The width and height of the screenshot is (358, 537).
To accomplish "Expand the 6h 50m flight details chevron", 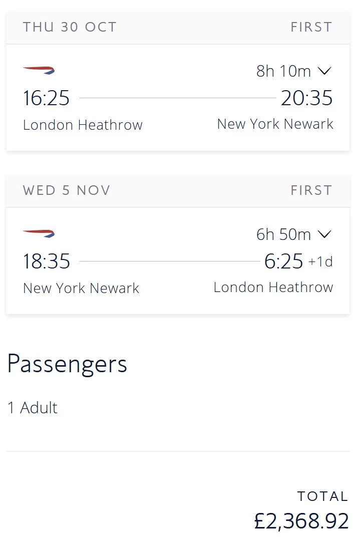I will tap(324, 234).
